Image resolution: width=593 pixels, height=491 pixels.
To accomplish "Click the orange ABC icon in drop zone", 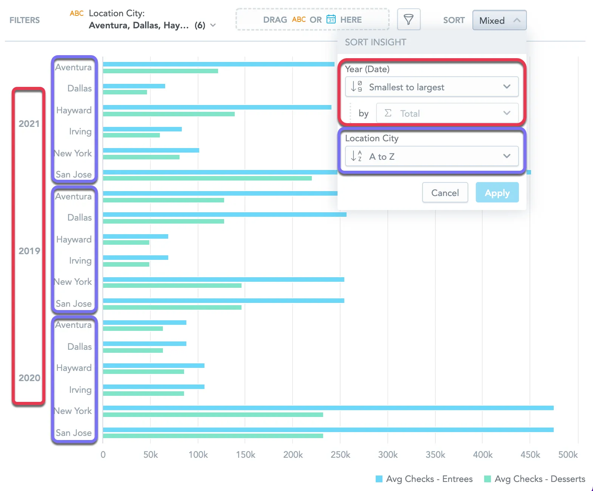I will 299,19.
